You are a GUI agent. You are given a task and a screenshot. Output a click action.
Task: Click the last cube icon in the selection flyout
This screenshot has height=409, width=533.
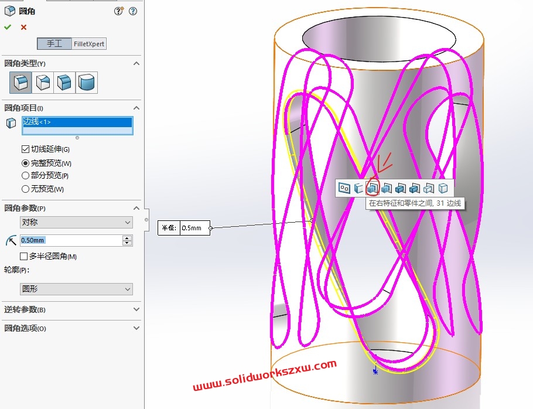tap(443, 188)
